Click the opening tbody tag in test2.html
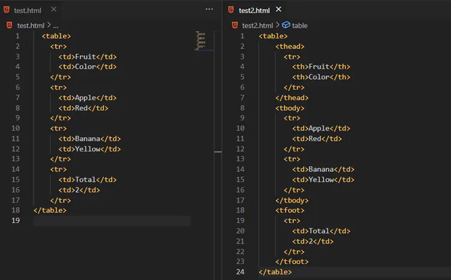 tap(290, 108)
